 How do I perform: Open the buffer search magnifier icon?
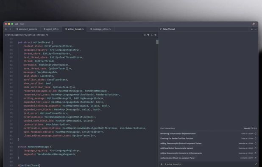click(x=145, y=35)
